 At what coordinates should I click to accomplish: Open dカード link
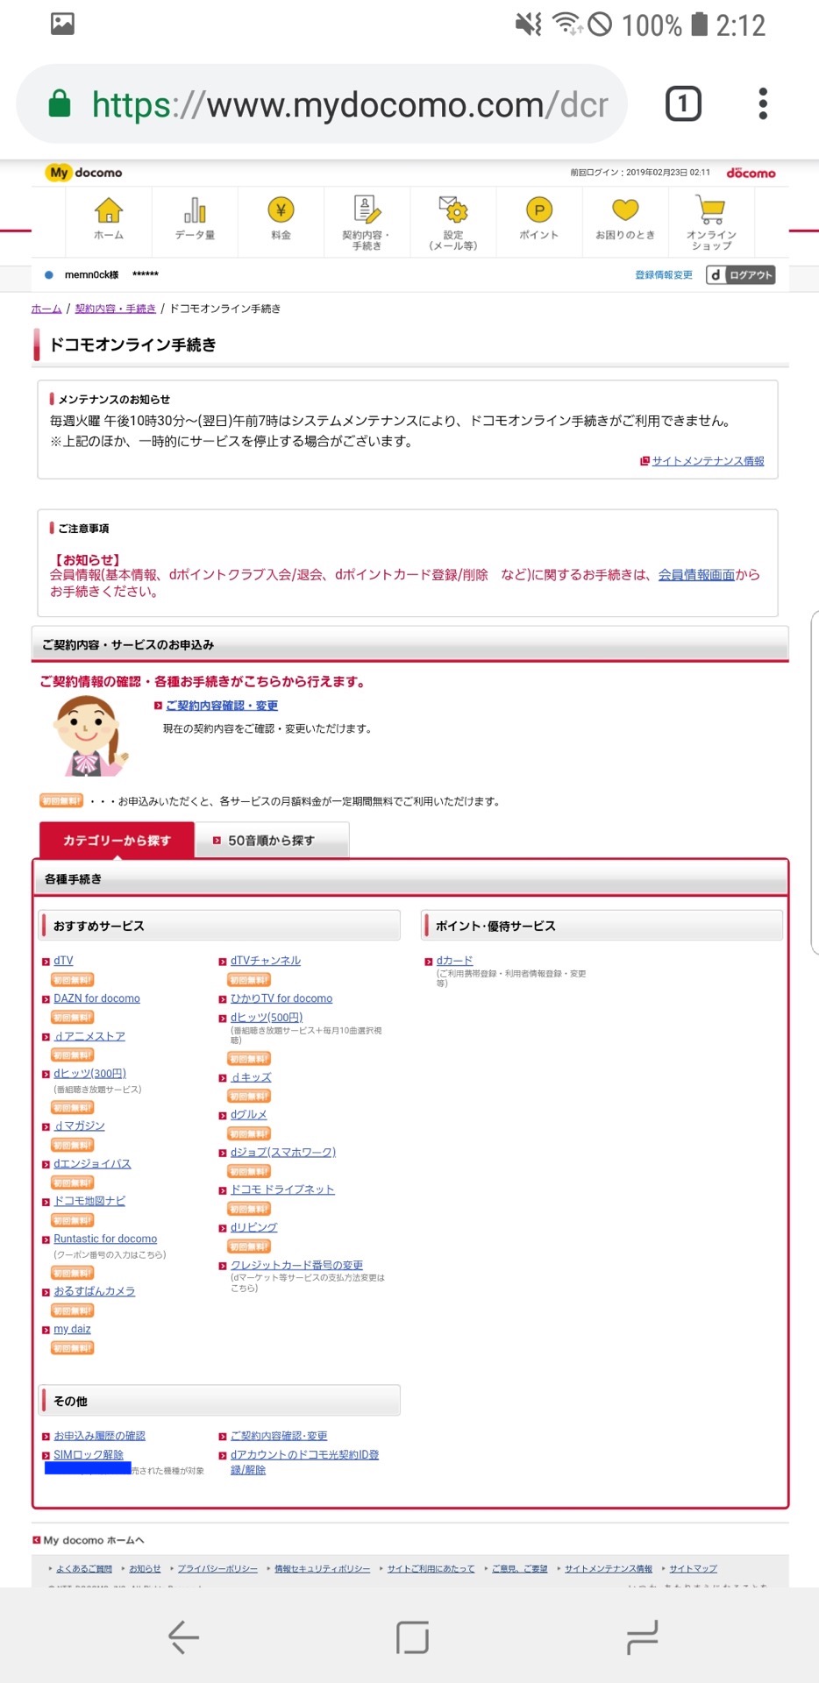(454, 961)
